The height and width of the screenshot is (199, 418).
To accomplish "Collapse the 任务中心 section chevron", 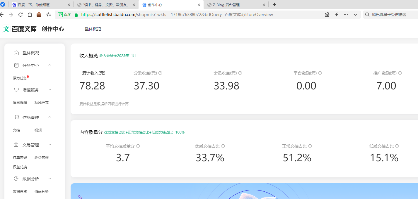I will pyautogui.click(x=50, y=65).
